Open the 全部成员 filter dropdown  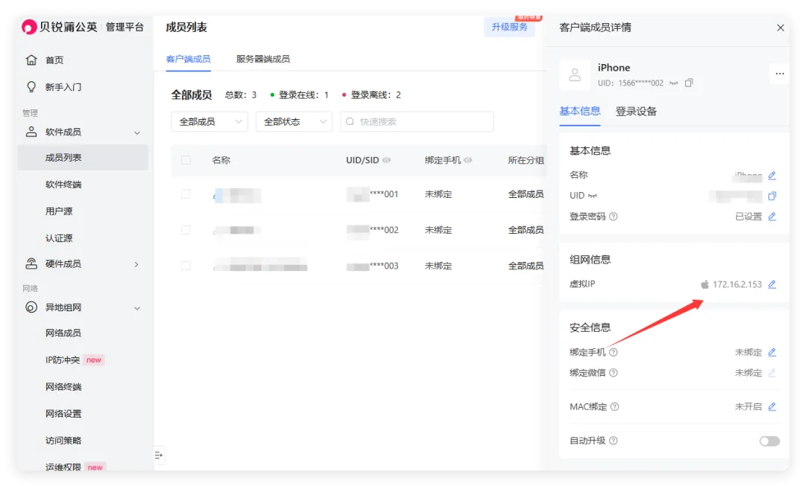pyautogui.click(x=209, y=121)
